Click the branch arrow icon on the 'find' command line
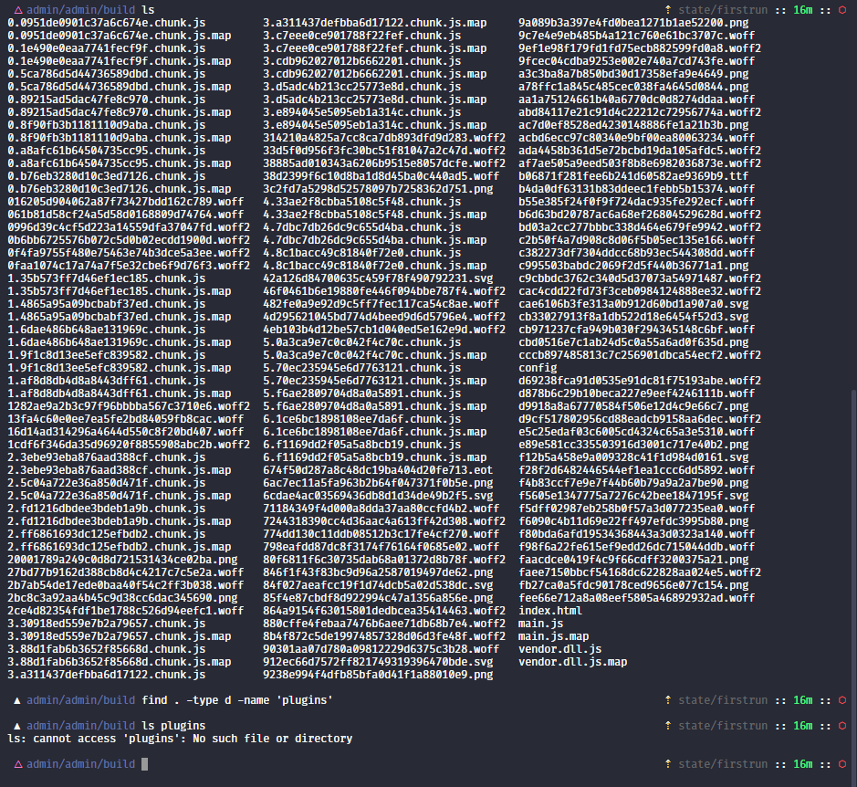The width and height of the screenshot is (857, 787). pos(668,700)
